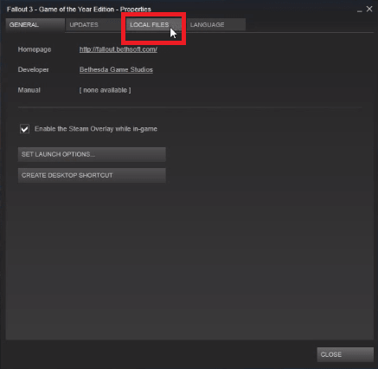This screenshot has height=369, width=378.
Task: Click the 'Homepage' label
Action: [35, 49]
